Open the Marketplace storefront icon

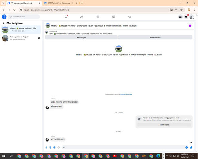(x=114, y=17)
